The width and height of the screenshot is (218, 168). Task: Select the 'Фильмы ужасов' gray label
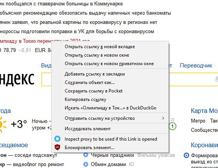coord(156,155)
